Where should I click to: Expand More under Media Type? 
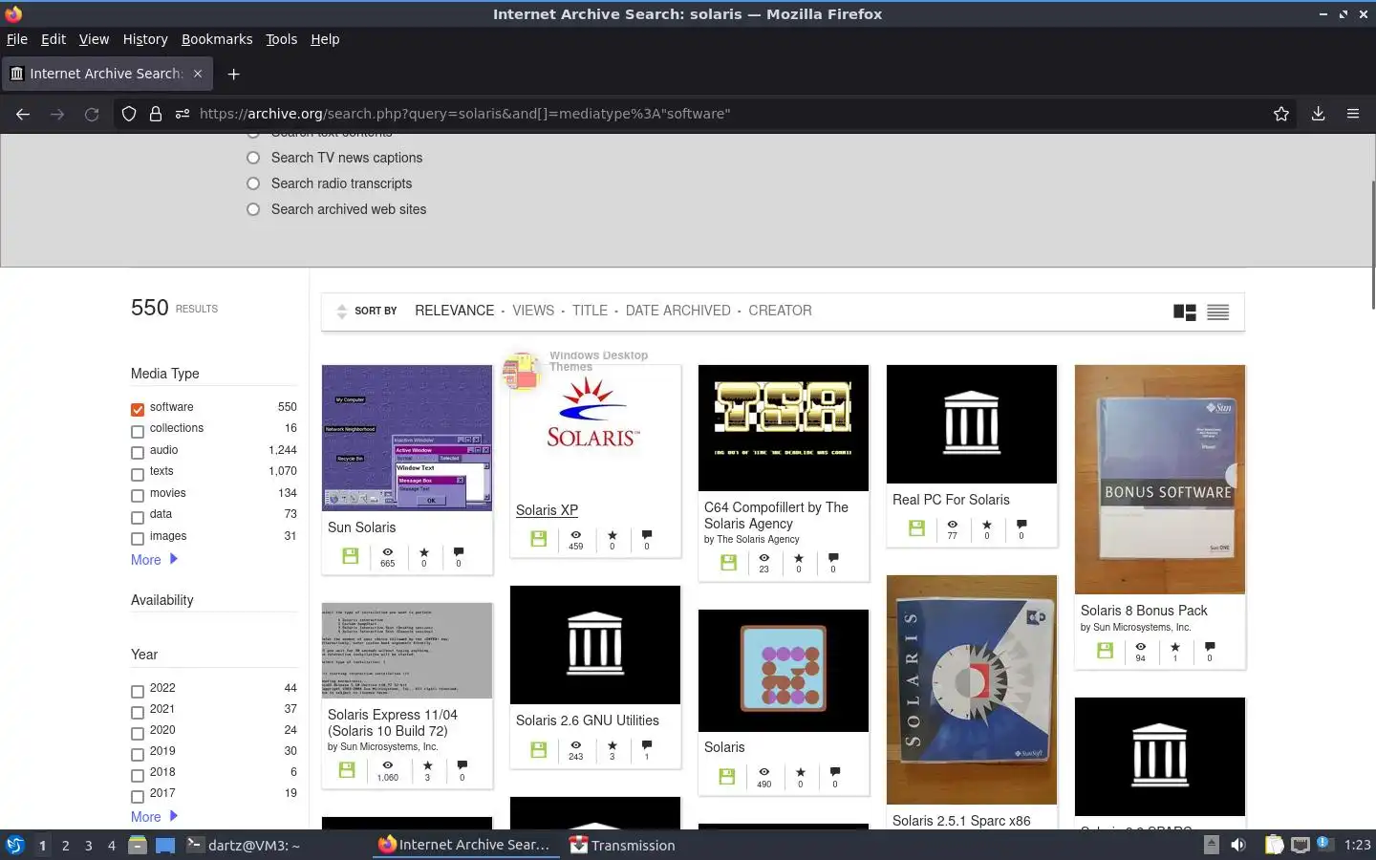point(154,560)
